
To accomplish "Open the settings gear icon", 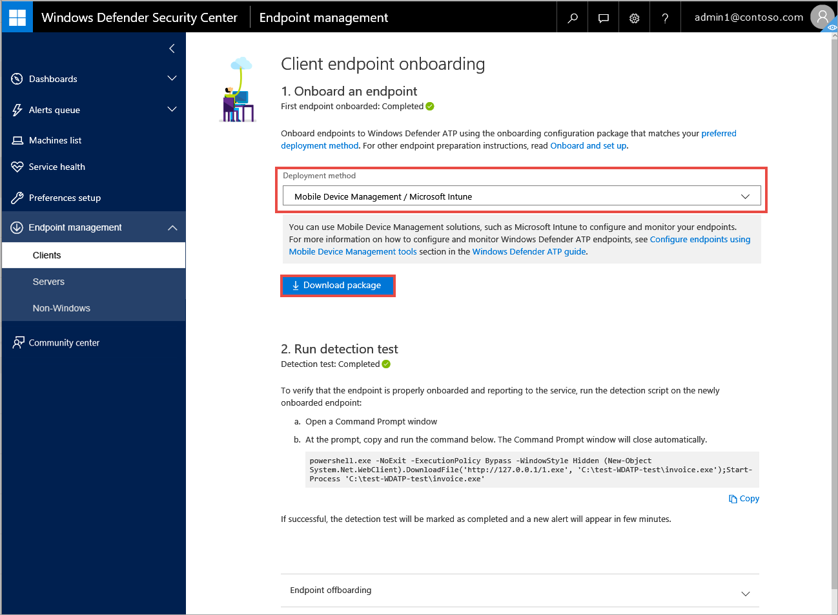I will [x=634, y=18].
